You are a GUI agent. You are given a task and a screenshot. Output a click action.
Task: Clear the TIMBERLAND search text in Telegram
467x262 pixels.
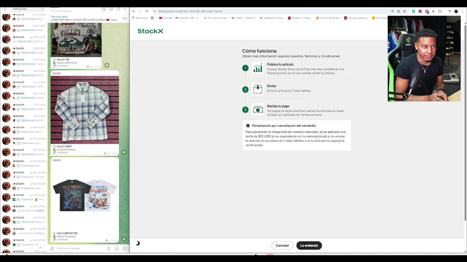pos(42,9)
